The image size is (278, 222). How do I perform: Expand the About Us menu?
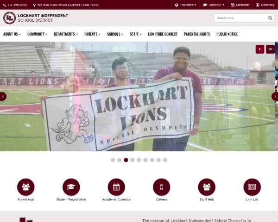[x=12, y=34]
